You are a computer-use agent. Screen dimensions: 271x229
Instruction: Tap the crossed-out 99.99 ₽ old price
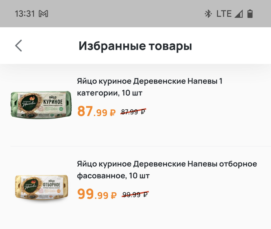[135, 195]
